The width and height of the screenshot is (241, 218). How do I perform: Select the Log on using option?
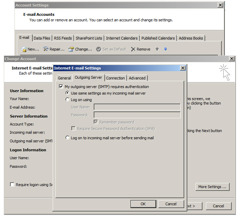[67, 100]
